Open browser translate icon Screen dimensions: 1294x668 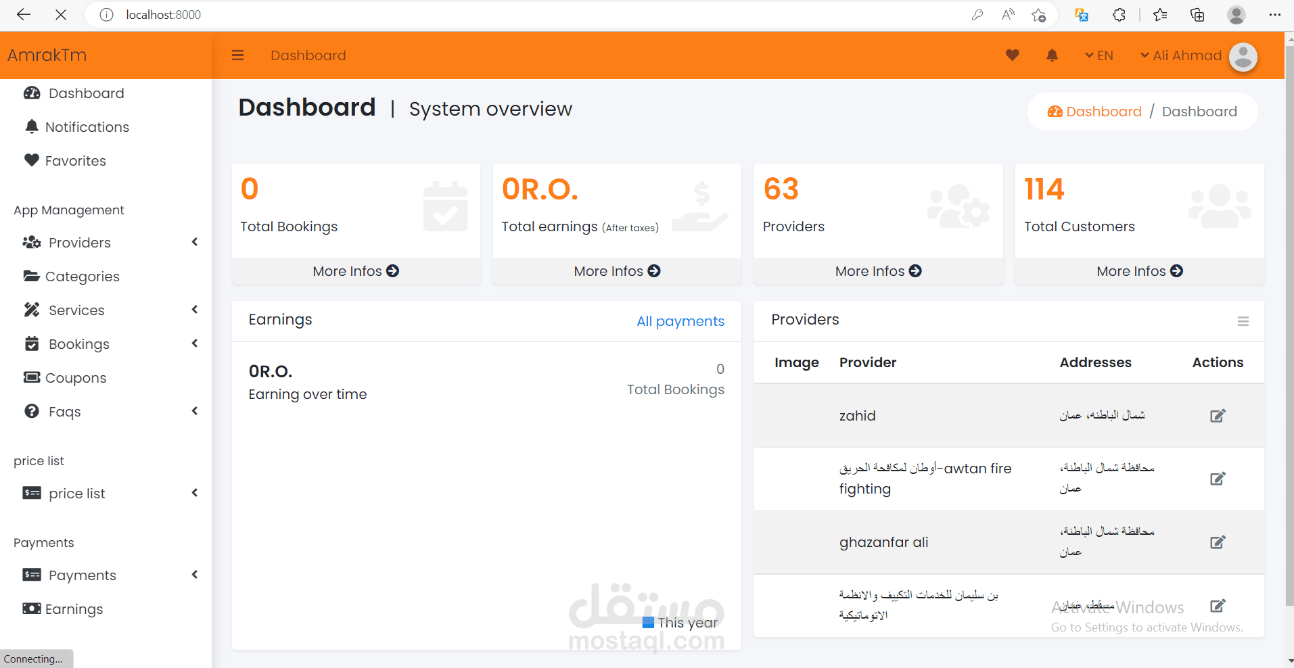tap(1082, 15)
